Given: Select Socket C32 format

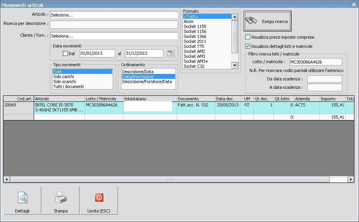Looking at the screenshot, I should [207, 66].
